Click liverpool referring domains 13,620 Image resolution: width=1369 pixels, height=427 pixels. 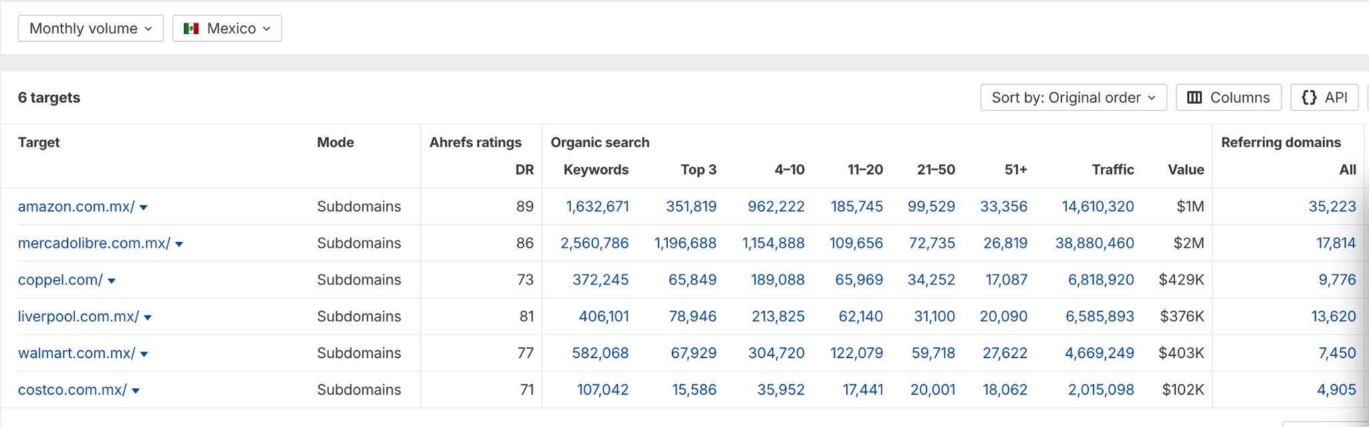[1334, 317]
